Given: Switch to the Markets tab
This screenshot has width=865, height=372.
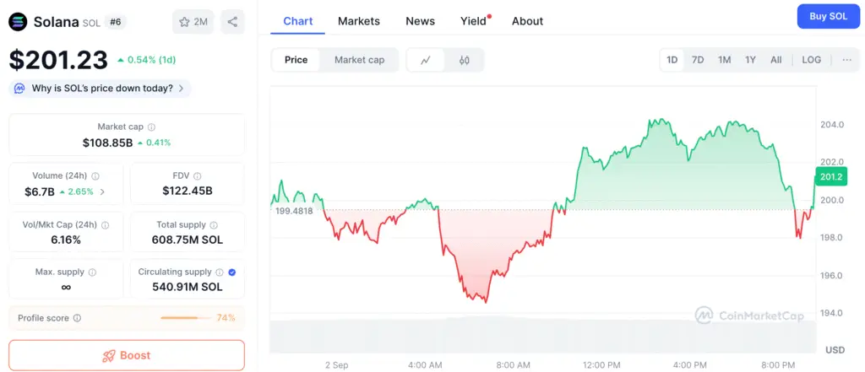Looking at the screenshot, I should 358,21.
